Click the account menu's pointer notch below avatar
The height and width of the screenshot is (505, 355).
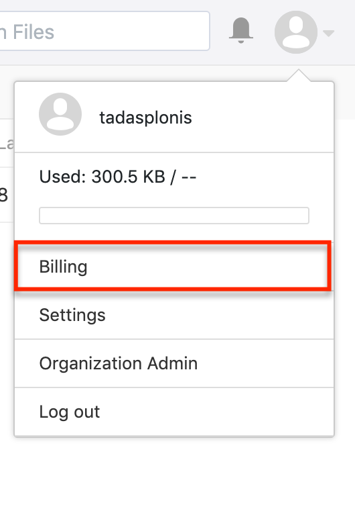(x=299, y=75)
